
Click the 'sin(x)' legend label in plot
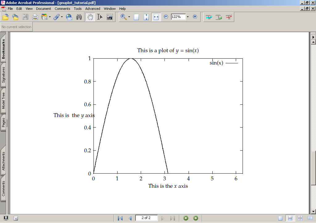coord(216,63)
